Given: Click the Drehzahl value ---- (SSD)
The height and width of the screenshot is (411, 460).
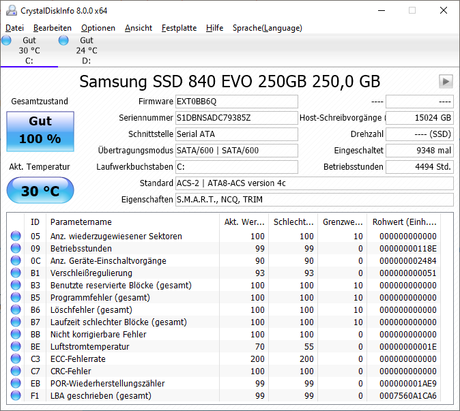Looking at the screenshot, I should (420, 134).
